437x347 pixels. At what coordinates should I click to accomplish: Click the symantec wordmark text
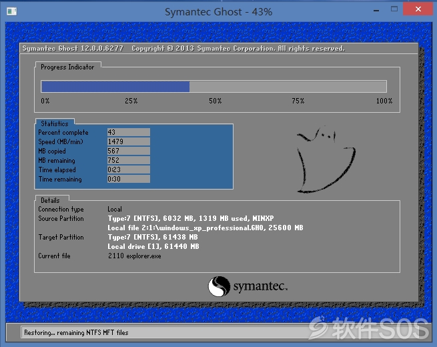(260, 286)
